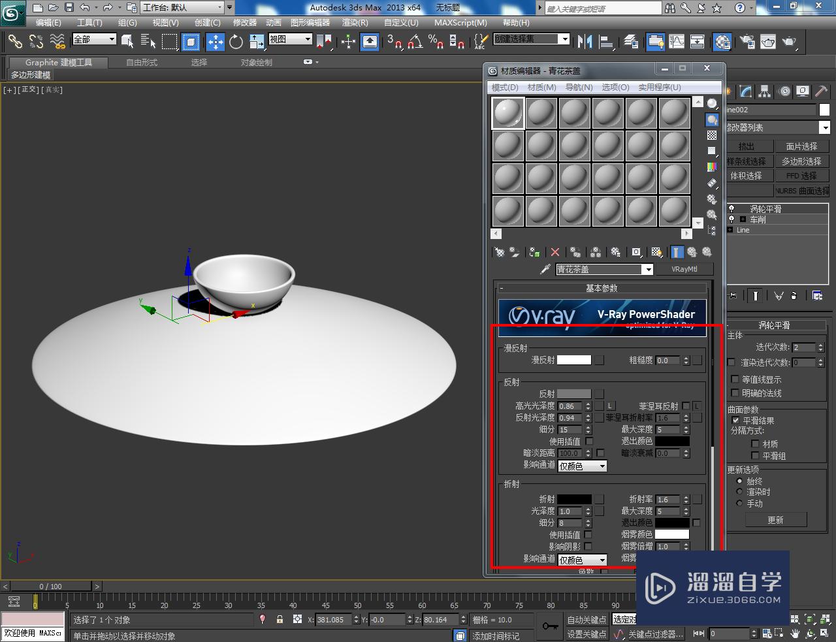
Task: Open 模式(D) menu in Material Editor
Action: (x=505, y=88)
